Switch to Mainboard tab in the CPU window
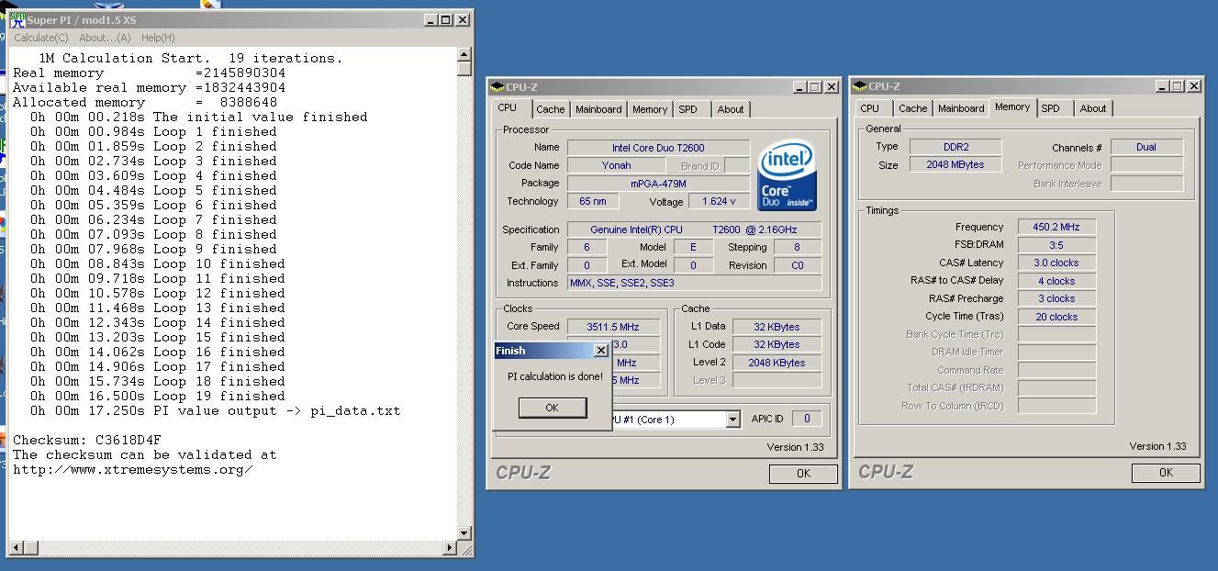The width and height of the screenshot is (1218, 571). point(598,109)
